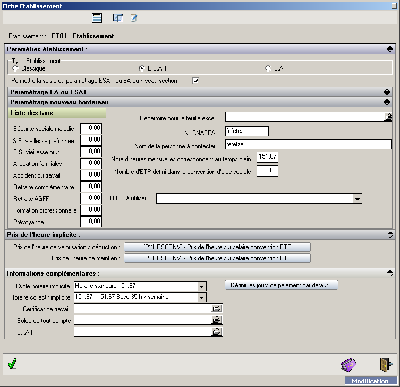Open the Cycle horaire implicite dropdown

pyautogui.click(x=201, y=286)
